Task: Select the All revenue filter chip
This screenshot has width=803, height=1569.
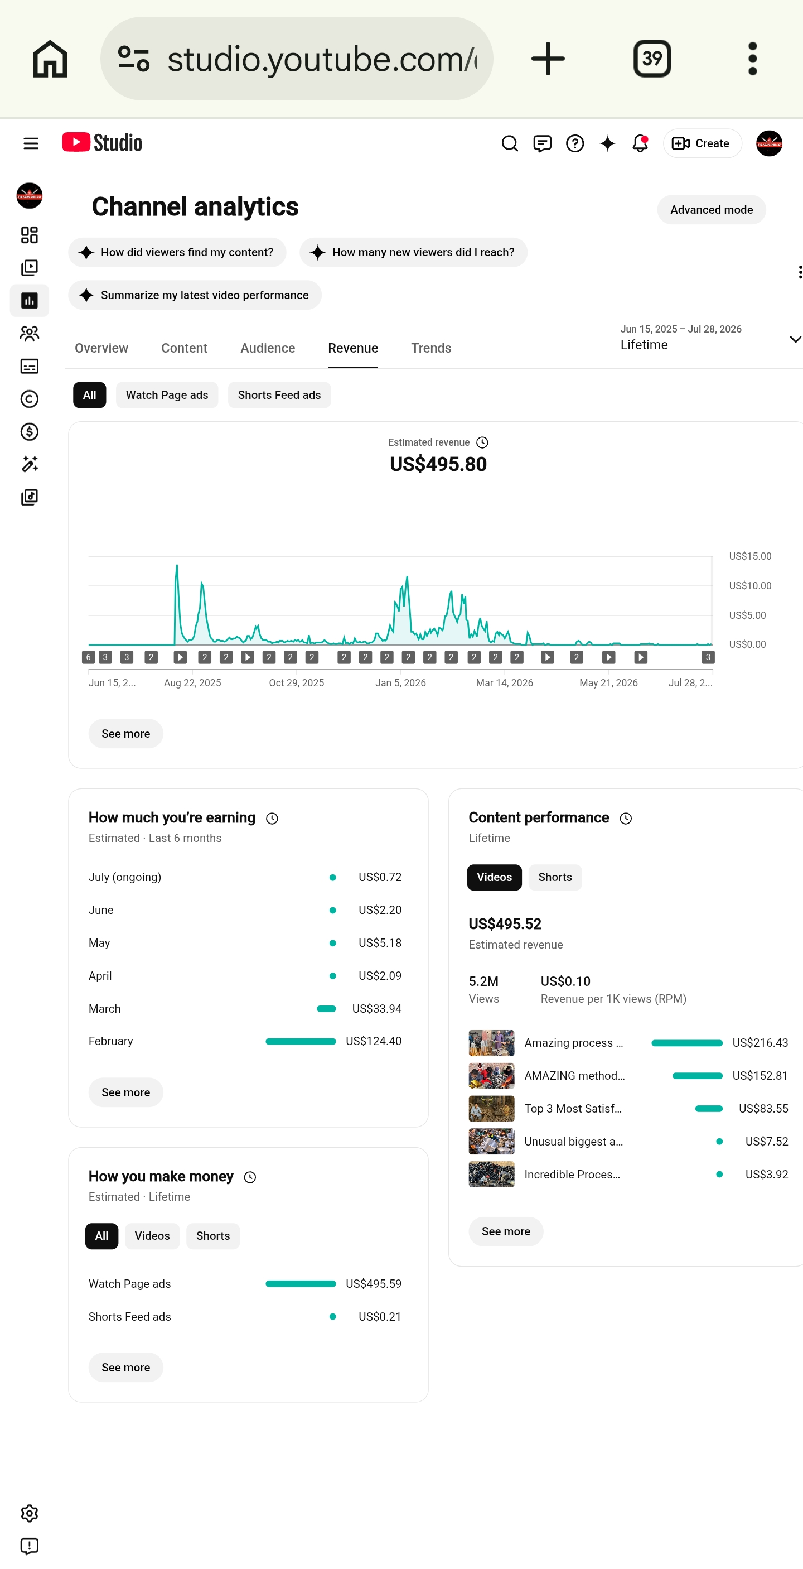Action: click(89, 395)
